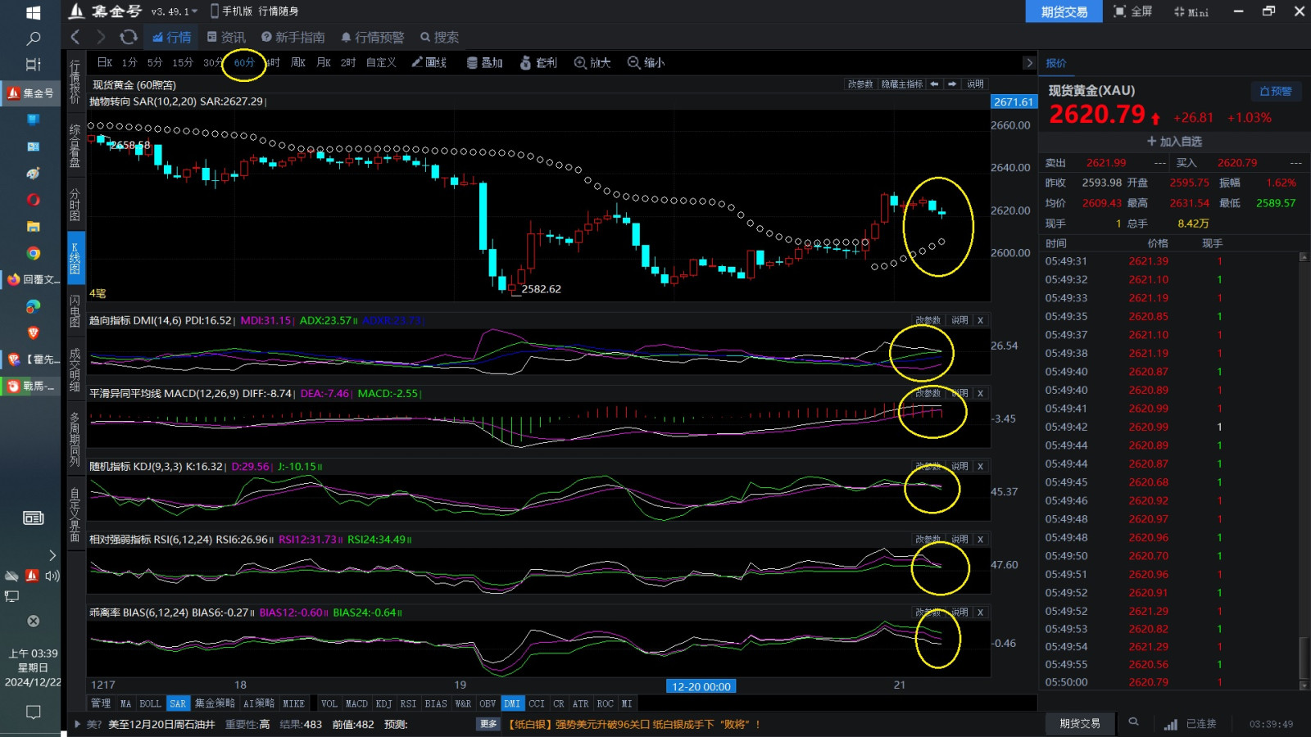Open the search magnifier in status bar
Screen dimensions: 1311x737
click(1133, 722)
